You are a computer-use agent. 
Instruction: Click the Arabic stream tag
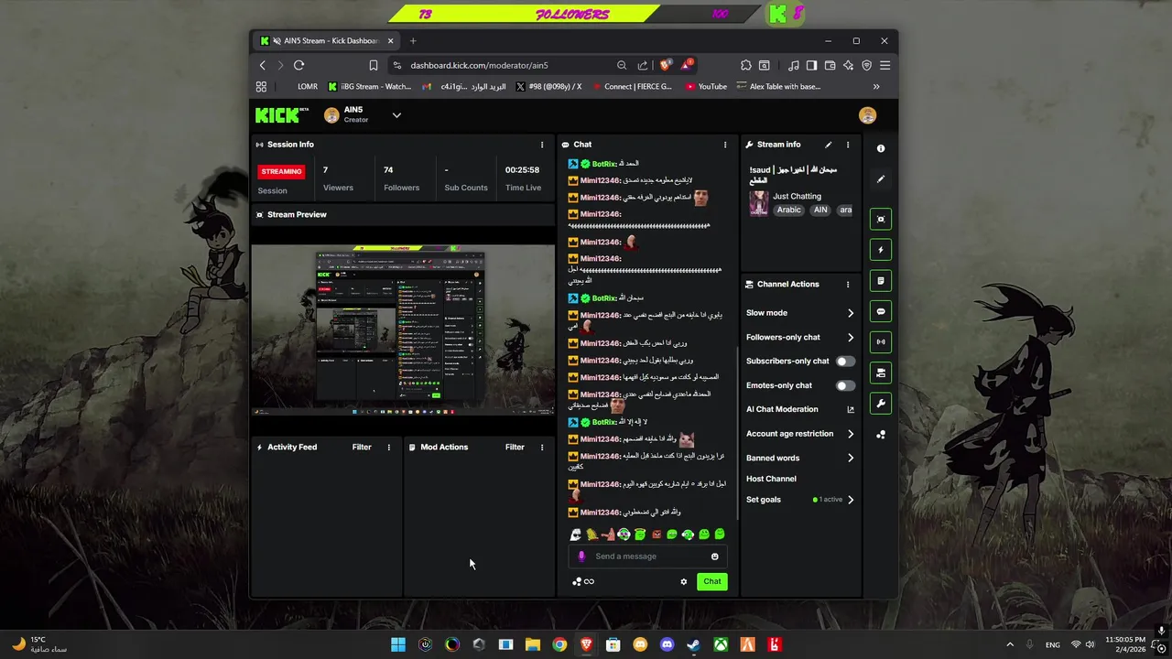tap(789, 210)
